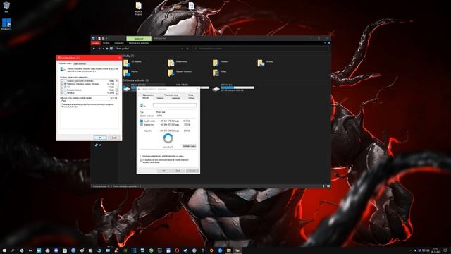This screenshot has width=451, height=254.
Task: Click Zrušit in the Disk Cleanup dialog
Action: tap(114, 138)
